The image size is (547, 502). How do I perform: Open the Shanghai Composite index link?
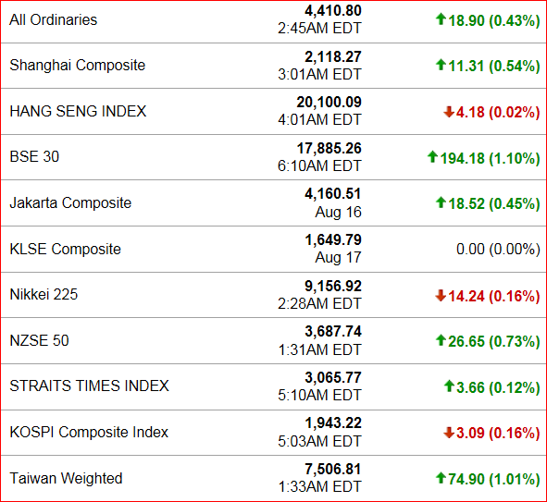tap(78, 65)
